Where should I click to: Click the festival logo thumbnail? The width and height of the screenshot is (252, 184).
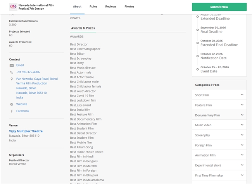13,7
